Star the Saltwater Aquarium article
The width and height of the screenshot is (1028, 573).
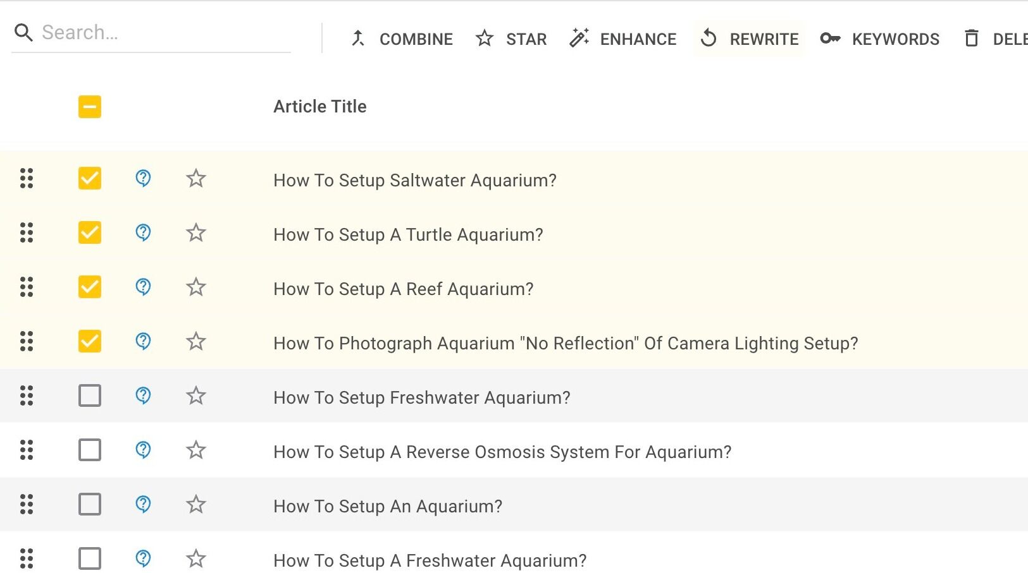click(x=196, y=178)
